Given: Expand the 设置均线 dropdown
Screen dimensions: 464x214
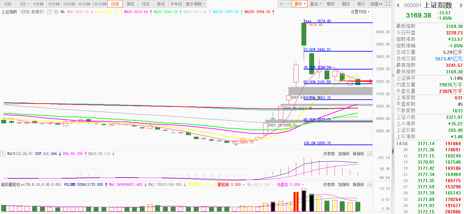Looking at the screenshot, I should [x=360, y=12].
